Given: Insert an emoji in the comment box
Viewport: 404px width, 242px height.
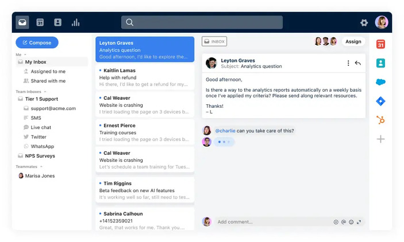Looking at the screenshot, I should pos(351,222).
